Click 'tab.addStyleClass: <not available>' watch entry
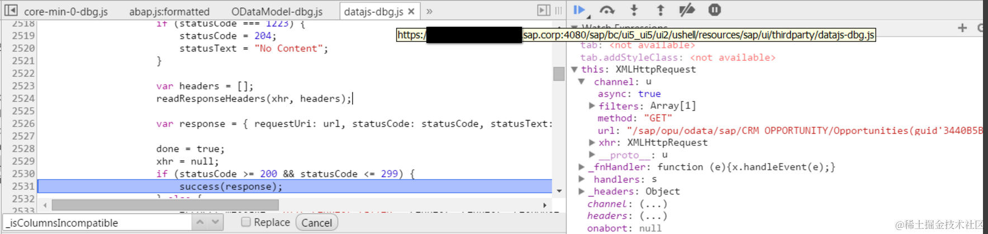The width and height of the screenshot is (988, 234). (x=677, y=58)
